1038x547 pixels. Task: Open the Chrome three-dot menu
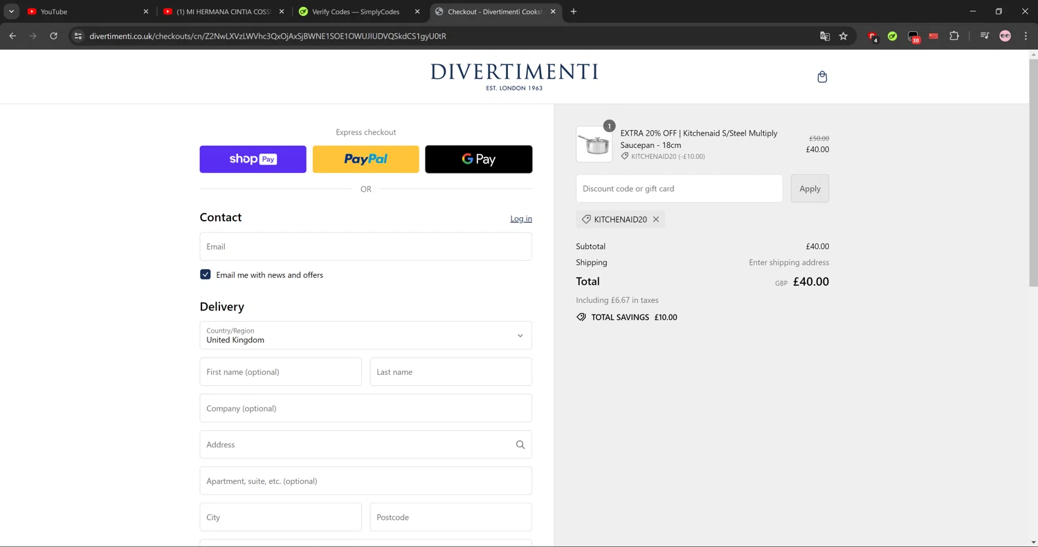[1026, 36]
